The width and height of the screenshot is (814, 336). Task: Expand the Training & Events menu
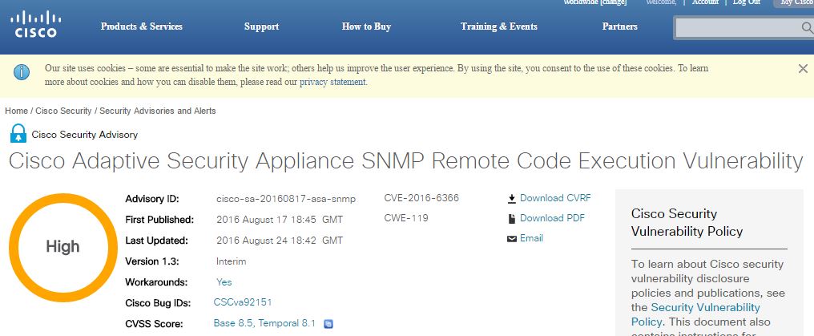tap(498, 26)
